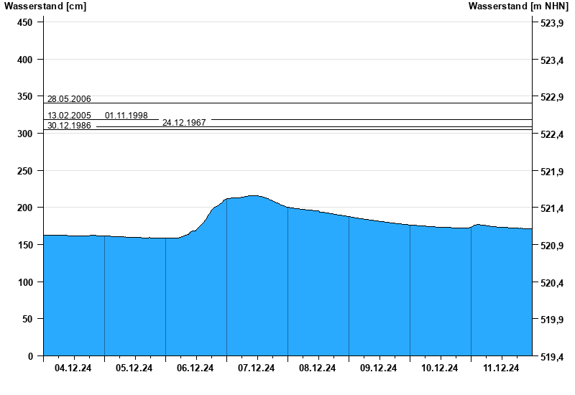The height and width of the screenshot is (395, 575).
Task: Select the 13.02.2005 reference line label
Action: pyautogui.click(x=69, y=116)
